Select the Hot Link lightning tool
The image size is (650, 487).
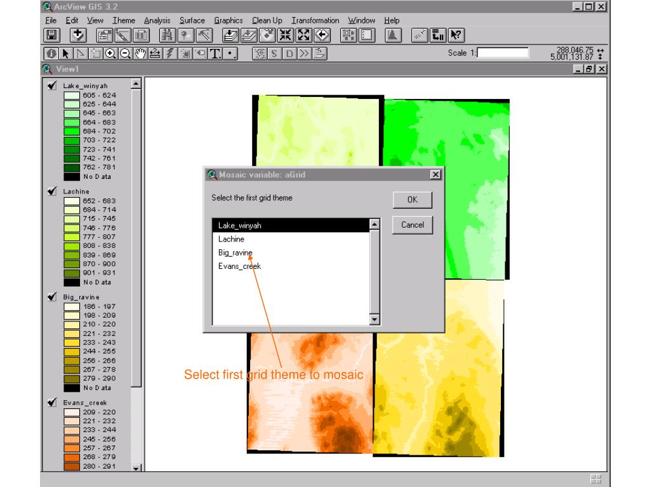tap(170, 53)
